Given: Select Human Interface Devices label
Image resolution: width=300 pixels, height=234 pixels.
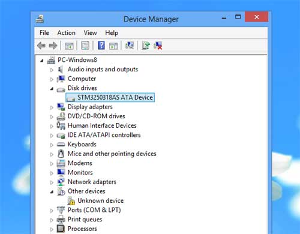Looking at the screenshot, I should click(102, 125).
